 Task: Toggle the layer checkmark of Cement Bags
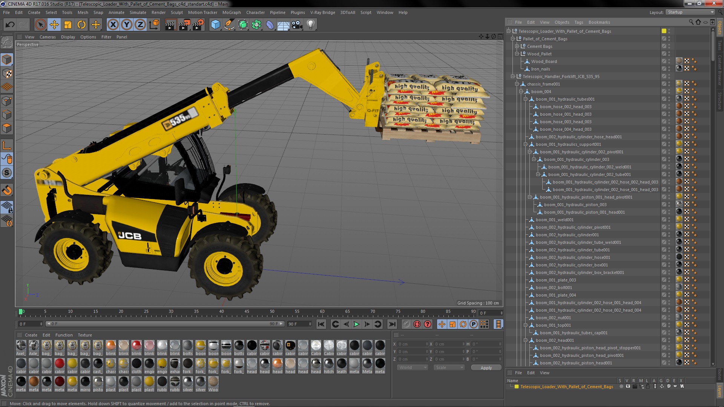tap(664, 46)
